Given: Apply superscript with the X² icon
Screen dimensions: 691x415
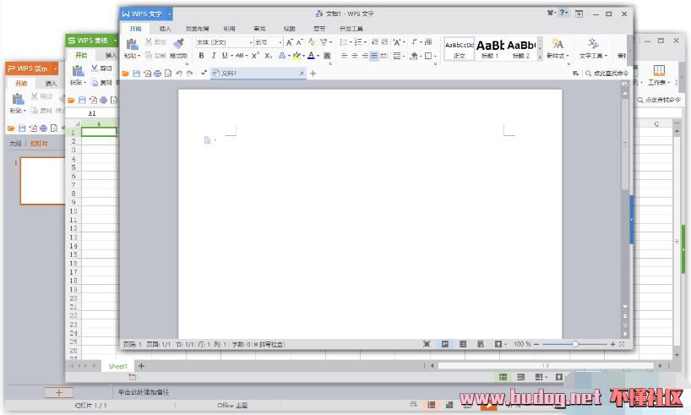Looking at the screenshot, I should [x=255, y=56].
